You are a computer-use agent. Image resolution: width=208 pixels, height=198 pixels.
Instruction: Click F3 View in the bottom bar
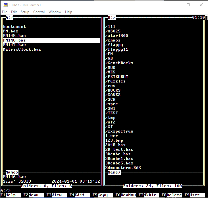coord(56,195)
